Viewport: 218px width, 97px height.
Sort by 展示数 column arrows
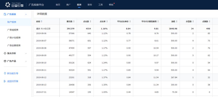(x=74, y=22)
